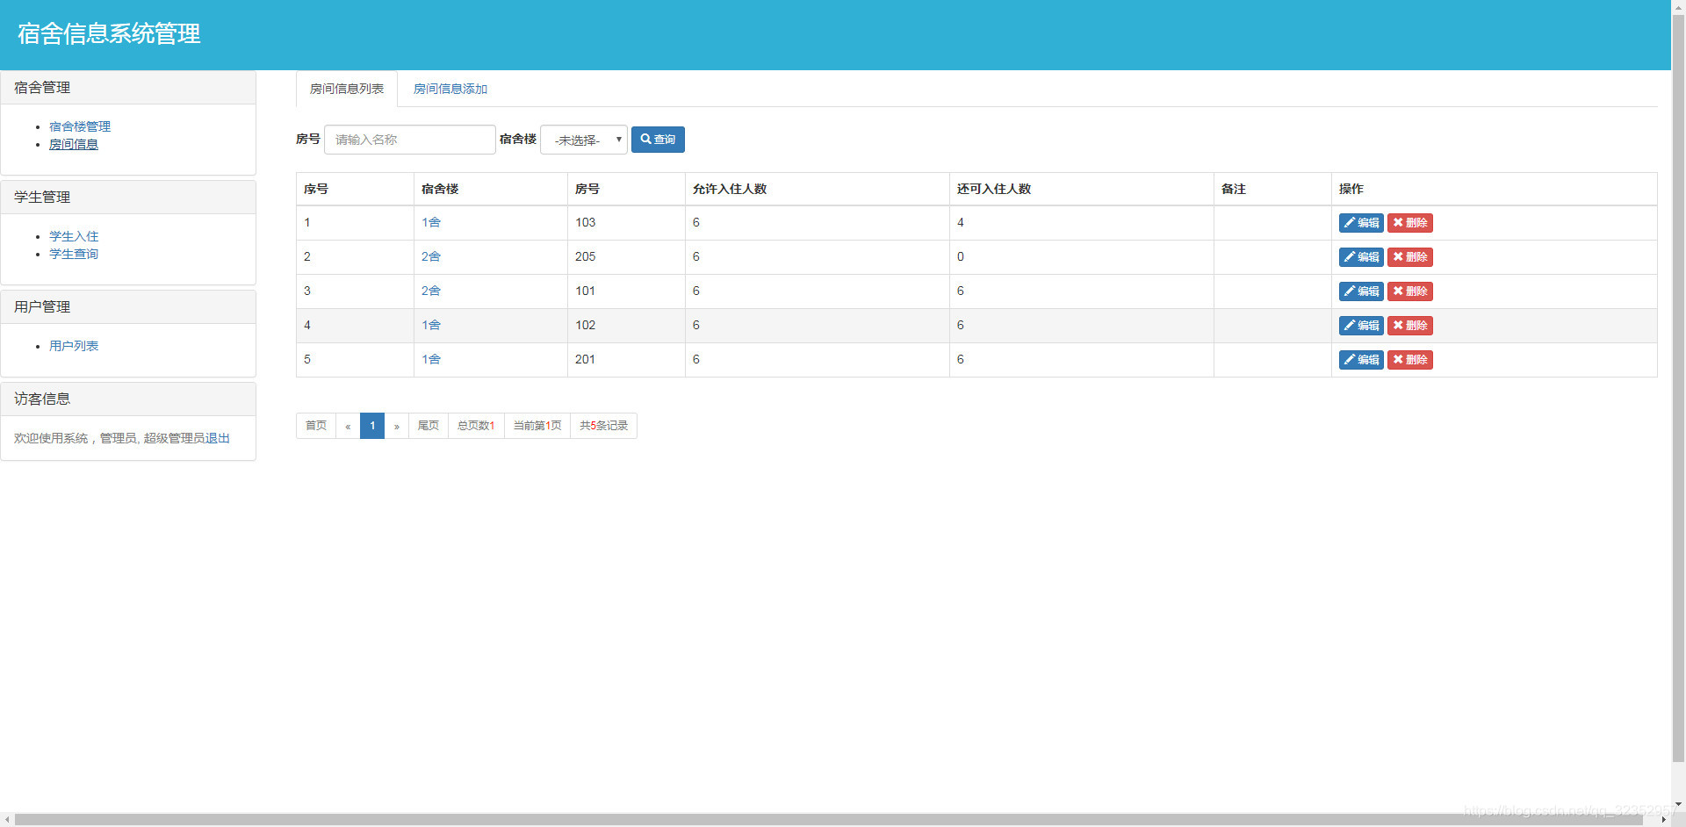This screenshot has width=1686, height=827.
Task: Select page 1 in pagination
Action: (x=372, y=426)
